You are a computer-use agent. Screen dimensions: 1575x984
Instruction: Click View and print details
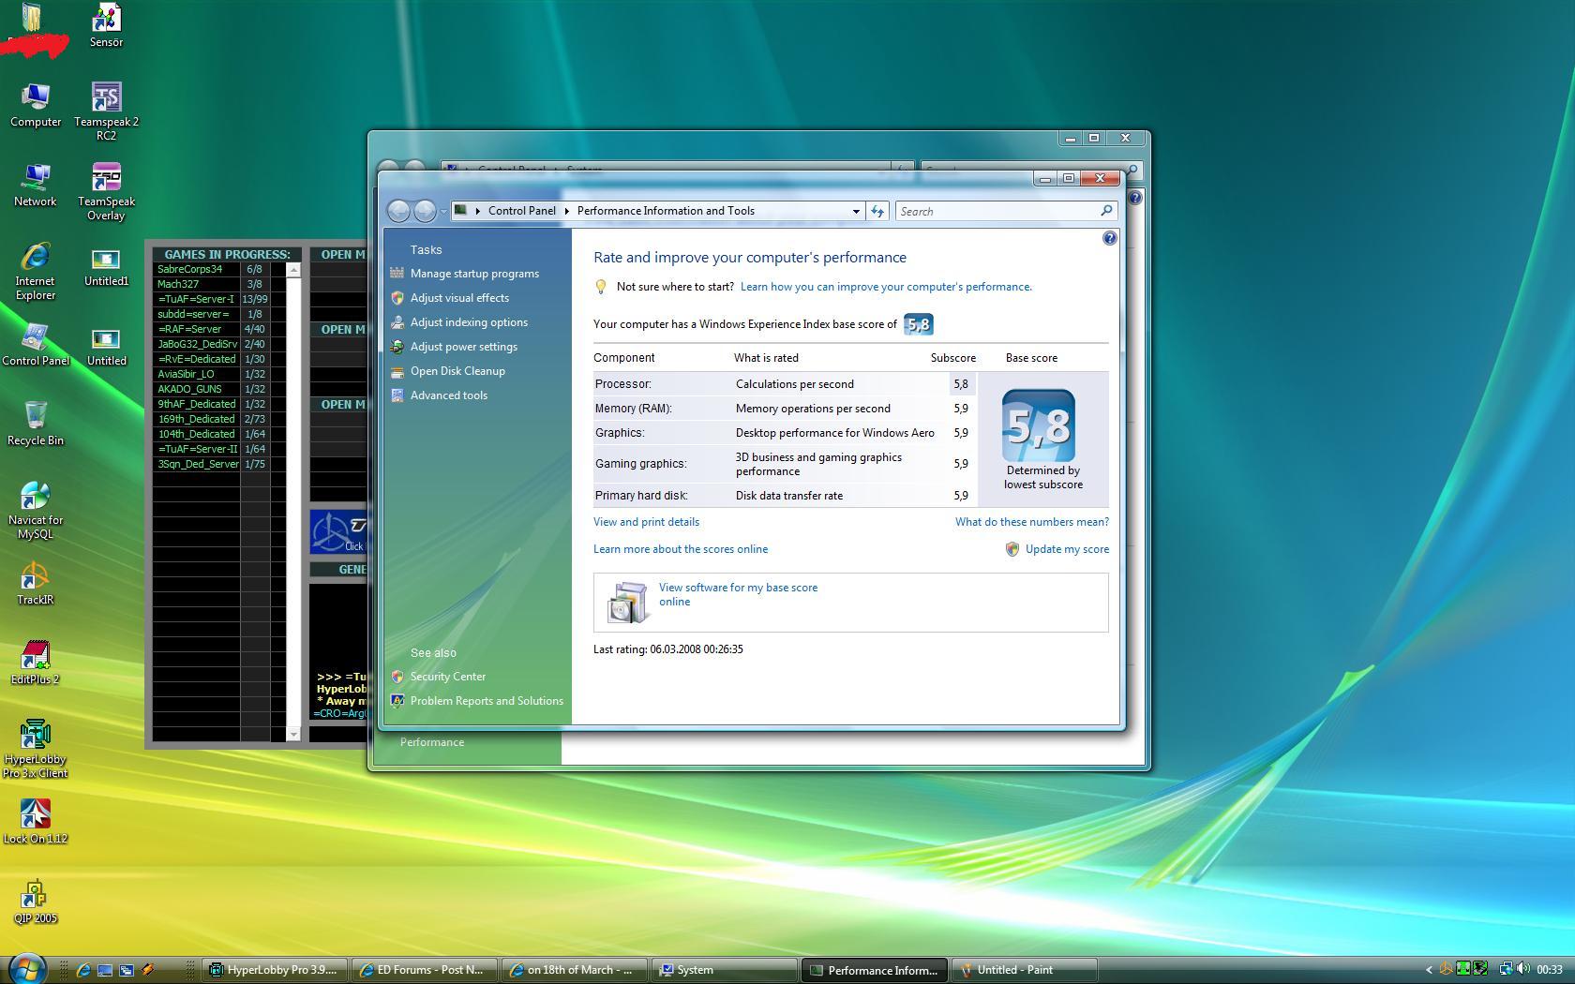[646, 522]
